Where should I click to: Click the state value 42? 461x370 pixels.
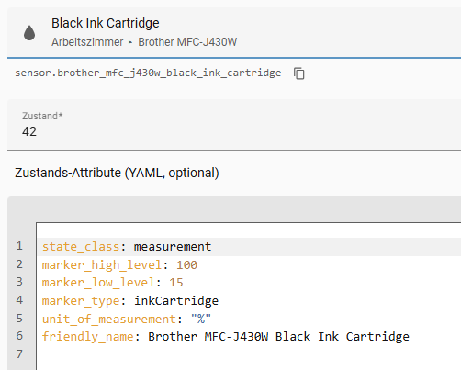click(29, 131)
